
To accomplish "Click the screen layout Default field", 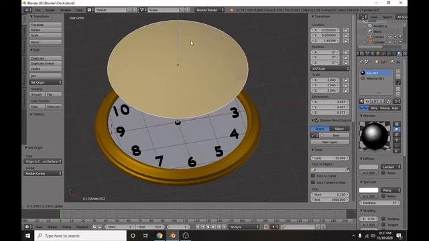I will (x=111, y=10).
